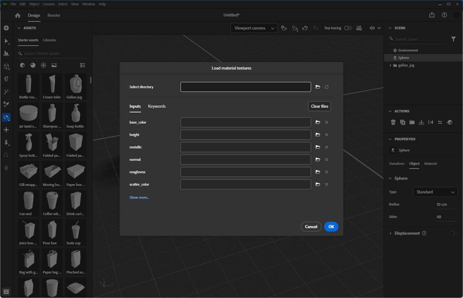Collapse the ASSETS panel

coord(19,28)
